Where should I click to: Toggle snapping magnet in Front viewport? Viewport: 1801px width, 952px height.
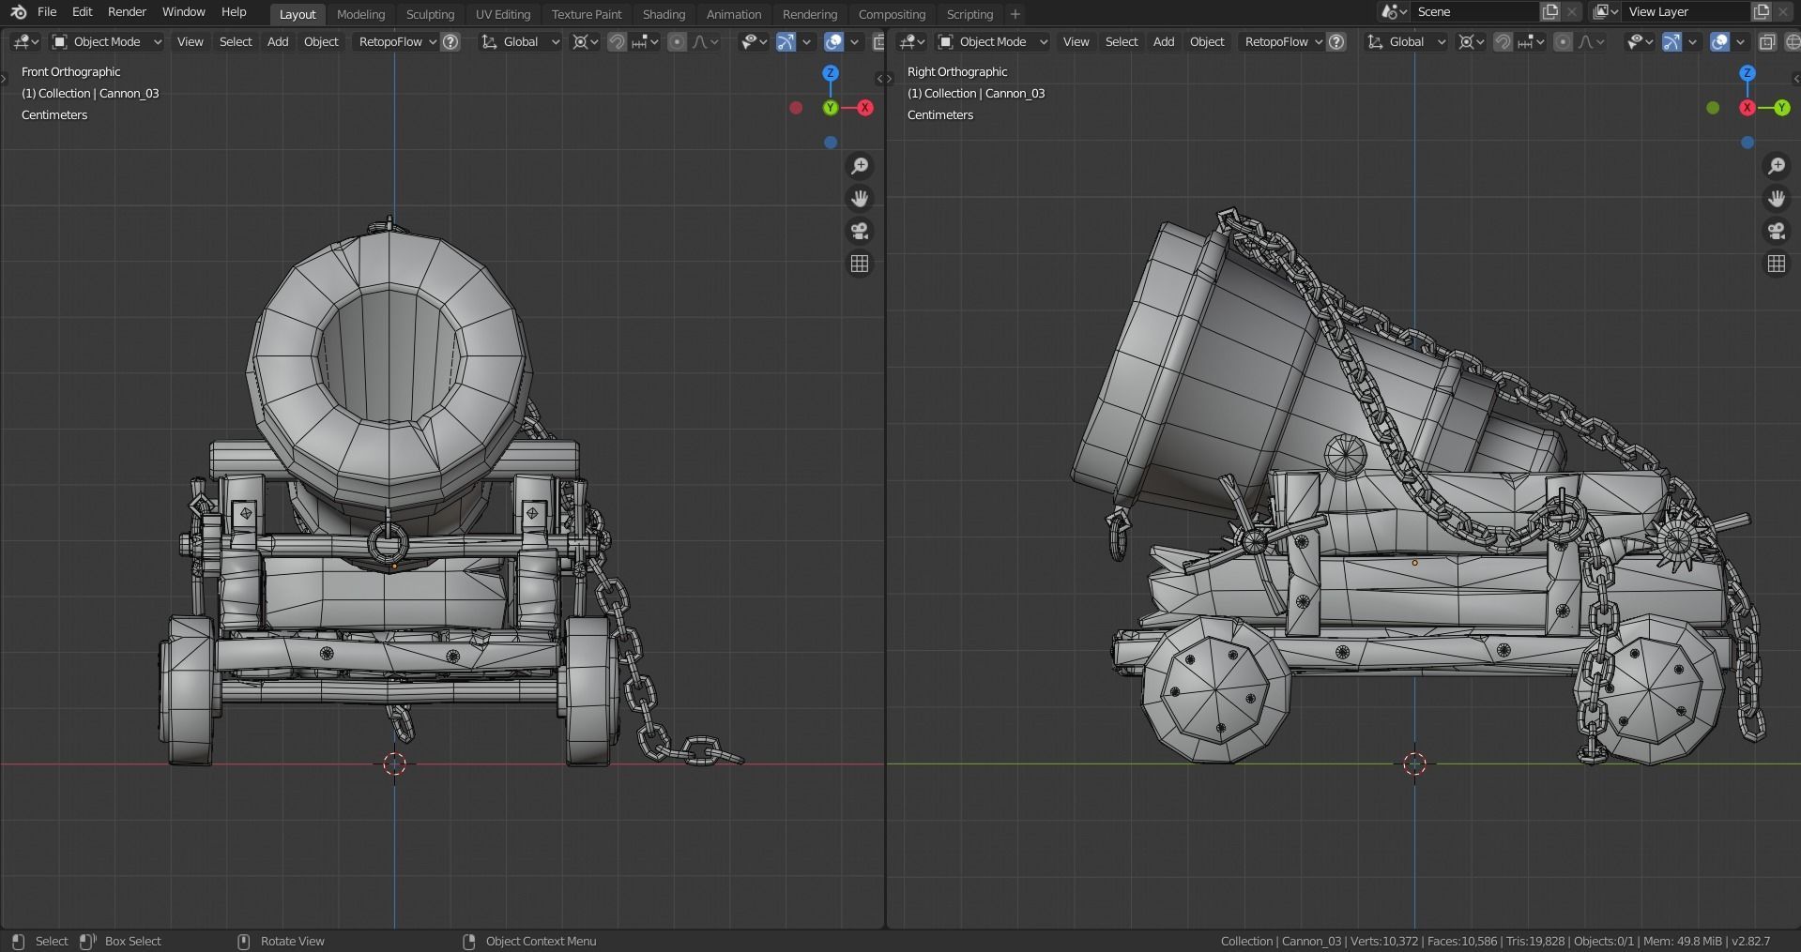(617, 41)
